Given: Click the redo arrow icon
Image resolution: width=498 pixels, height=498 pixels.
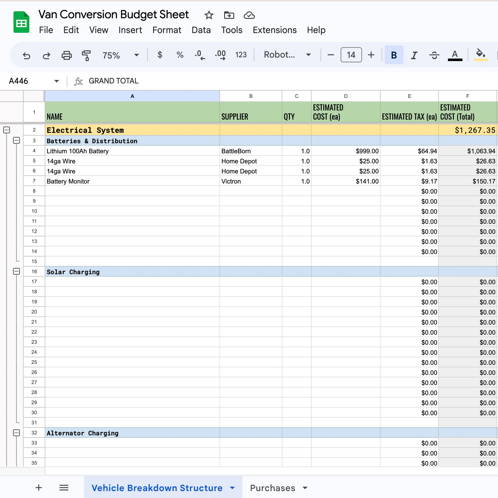Looking at the screenshot, I should 46,55.
